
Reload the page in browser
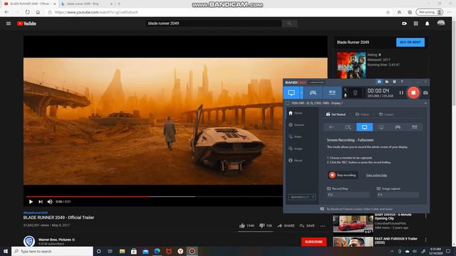pos(27,12)
